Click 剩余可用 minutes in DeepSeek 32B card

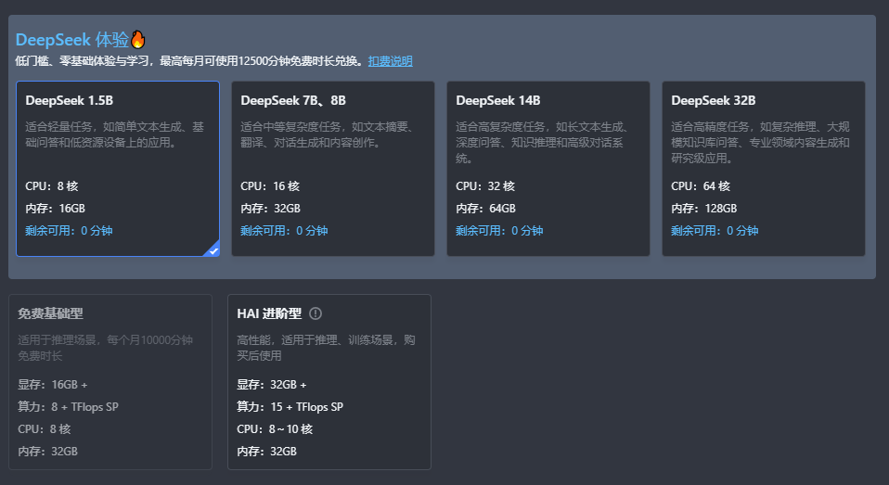pos(715,231)
